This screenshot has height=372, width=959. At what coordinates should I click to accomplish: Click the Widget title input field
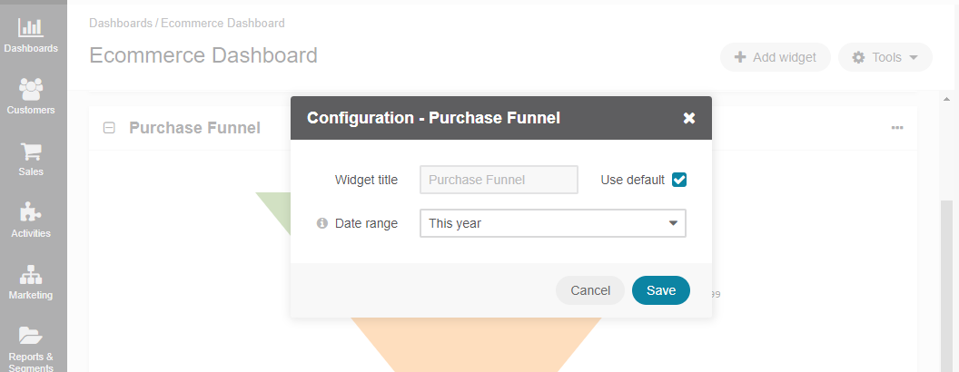pyautogui.click(x=499, y=180)
